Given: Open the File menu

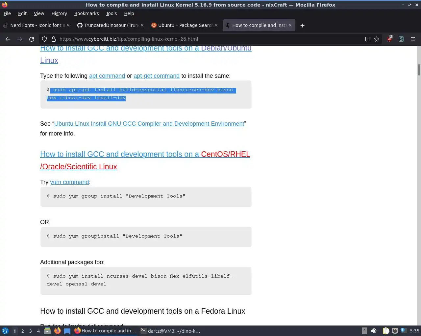Looking at the screenshot, I should coord(7,13).
